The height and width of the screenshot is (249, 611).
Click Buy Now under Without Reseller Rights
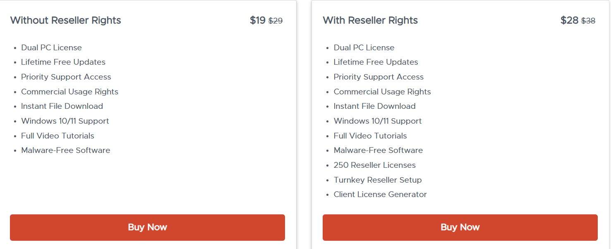click(x=147, y=227)
